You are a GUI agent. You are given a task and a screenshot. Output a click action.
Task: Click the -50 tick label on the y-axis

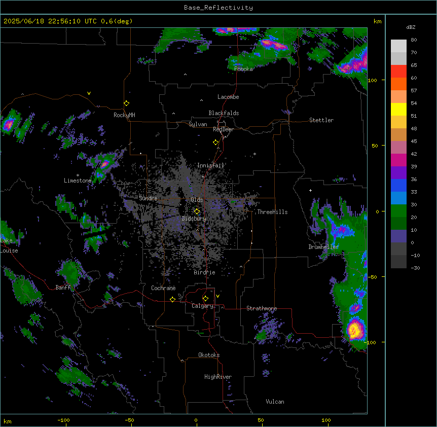click(x=372, y=277)
